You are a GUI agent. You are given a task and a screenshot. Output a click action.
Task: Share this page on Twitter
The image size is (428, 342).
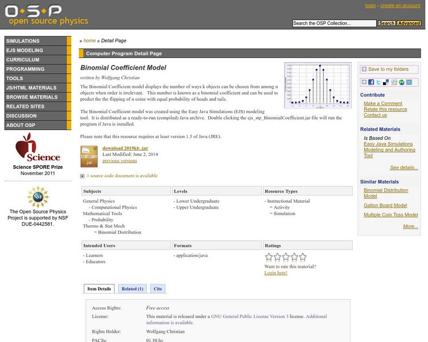point(378,83)
